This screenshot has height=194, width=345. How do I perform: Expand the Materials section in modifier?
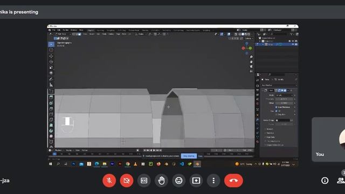point(270,133)
